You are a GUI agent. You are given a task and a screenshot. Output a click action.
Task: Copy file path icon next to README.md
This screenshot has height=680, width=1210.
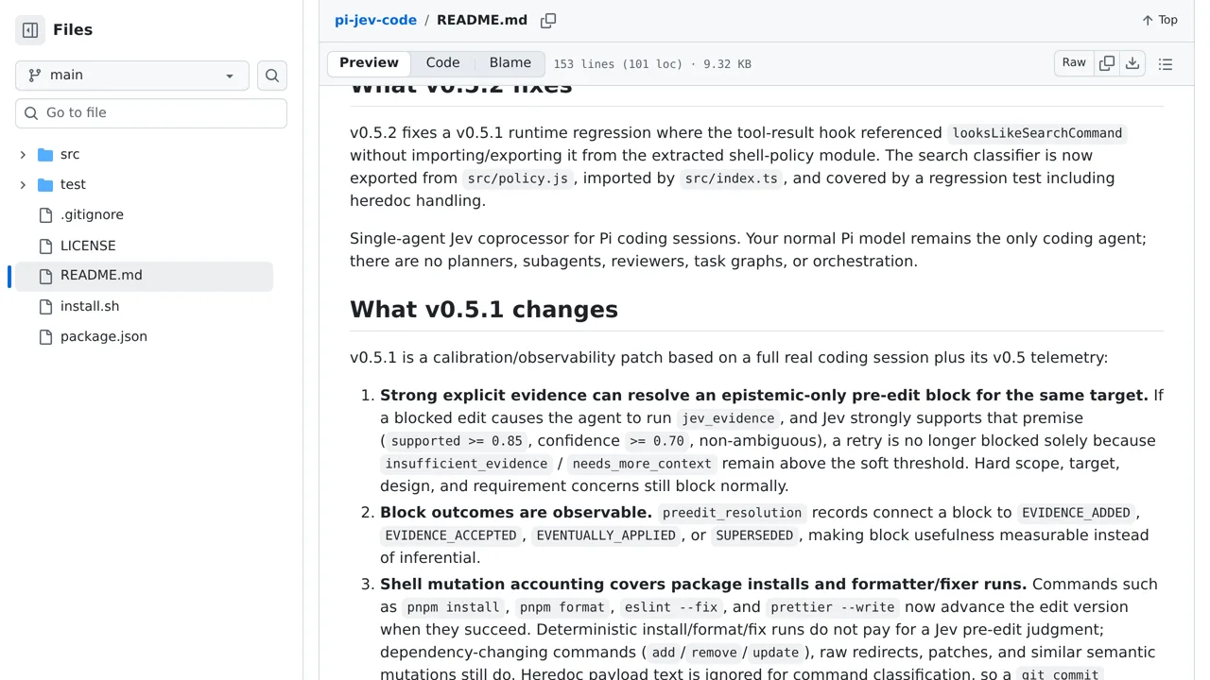click(548, 21)
